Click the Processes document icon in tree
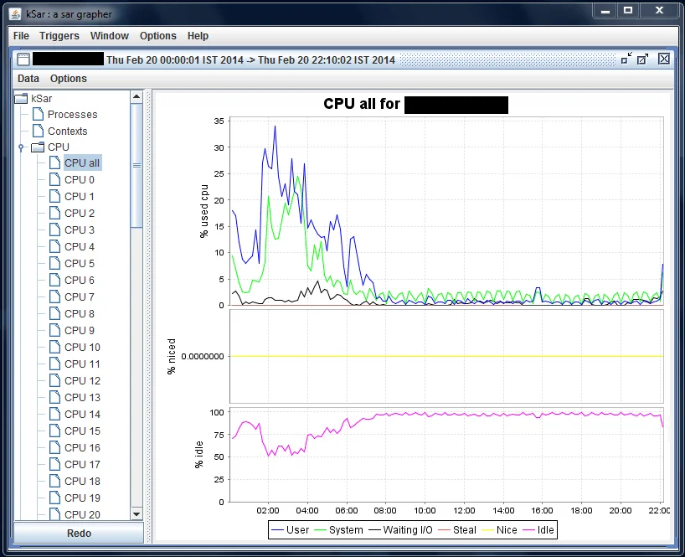The height and width of the screenshot is (557, 685). 38,114
